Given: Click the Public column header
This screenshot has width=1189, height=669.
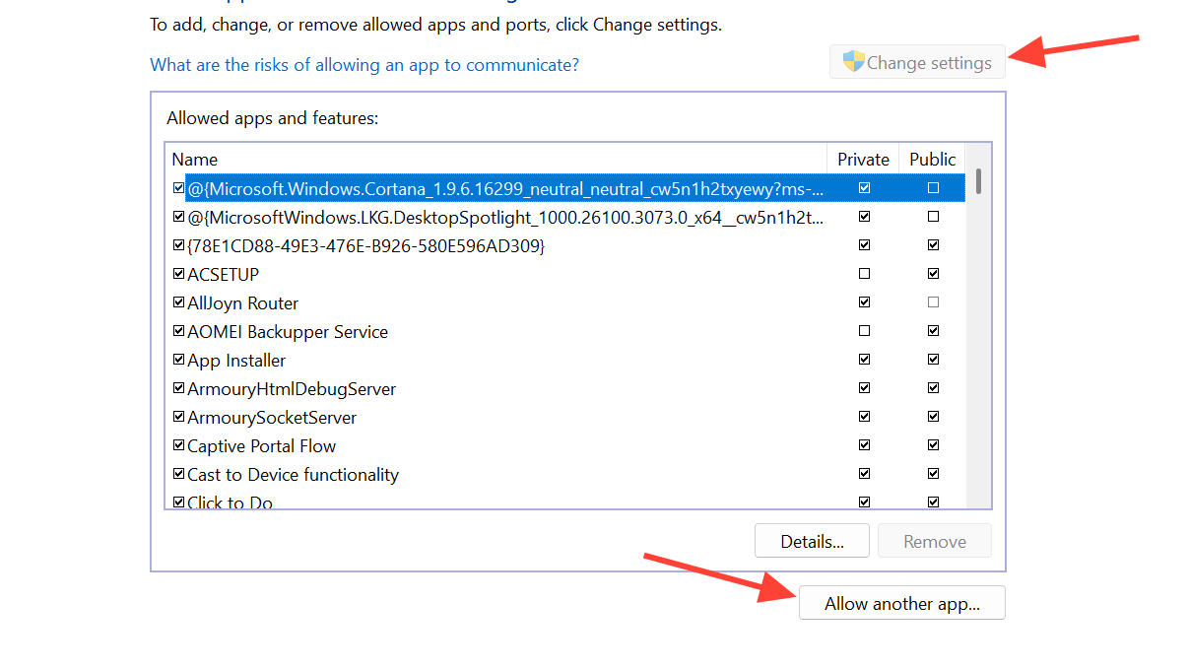Looking at the screenshot, I should tap(933, 159).
